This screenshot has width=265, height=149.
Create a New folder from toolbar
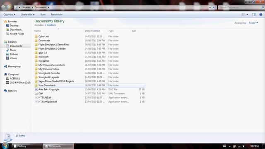pyautogui.click(x=57, y=14)
